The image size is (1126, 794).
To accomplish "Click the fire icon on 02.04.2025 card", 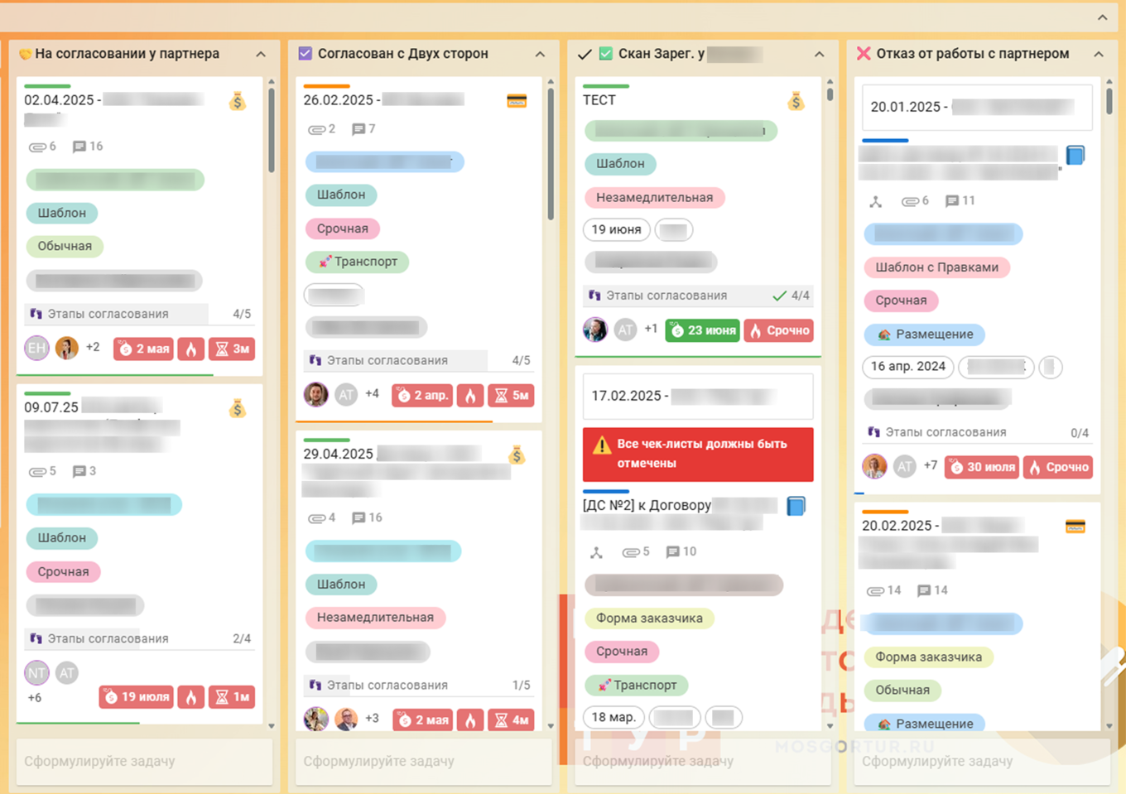I will [191, 349].
